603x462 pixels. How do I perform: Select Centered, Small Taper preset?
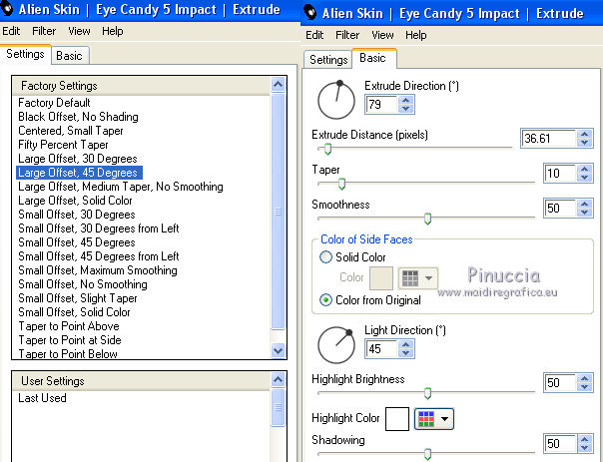tap(70, 131)
